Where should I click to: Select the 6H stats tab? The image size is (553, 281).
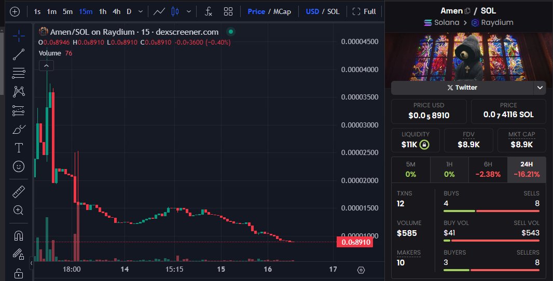(488, 170)
